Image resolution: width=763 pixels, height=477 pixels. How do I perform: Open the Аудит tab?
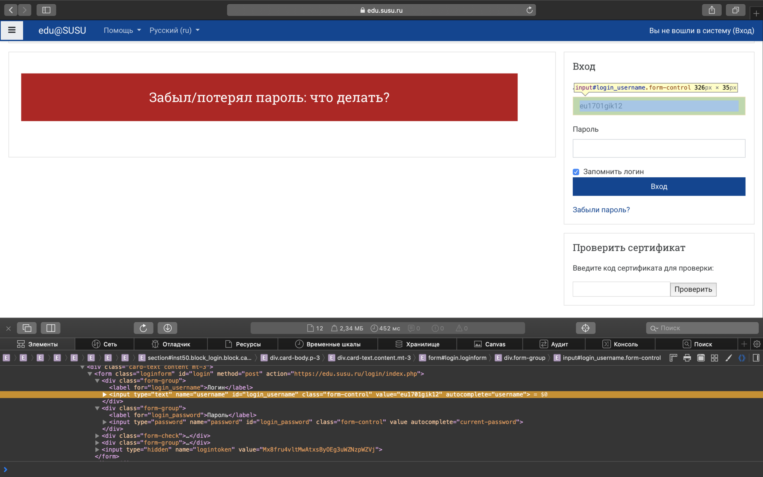pyautogui.click(x=554, y=344)
